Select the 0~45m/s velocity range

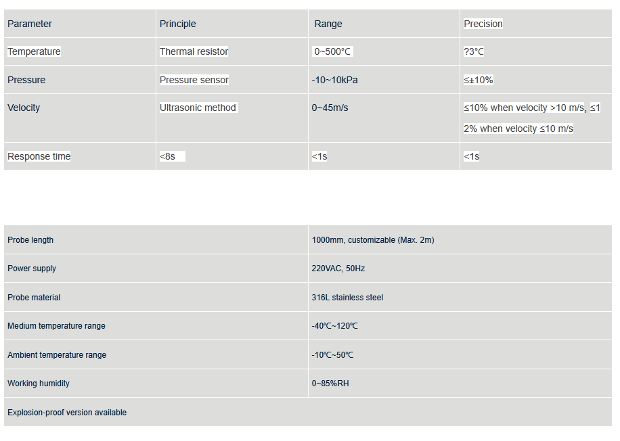click(330, 108)
